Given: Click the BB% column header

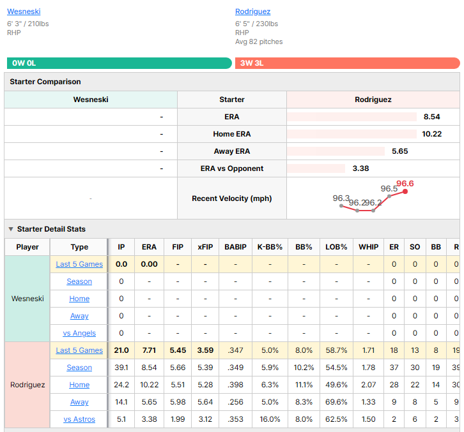Looking at the screenshot, I should 304,247.
